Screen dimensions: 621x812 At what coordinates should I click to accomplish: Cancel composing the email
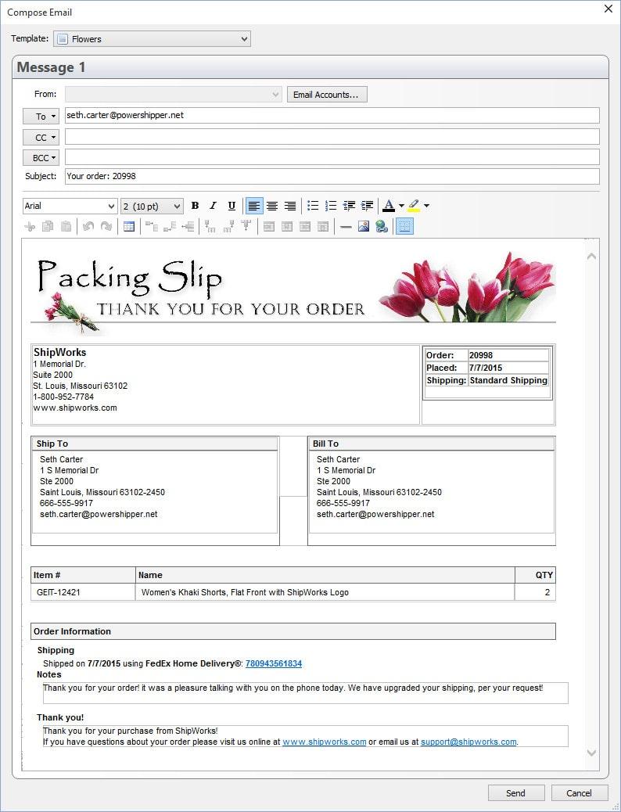pyautogui.click(x=579, y=793)
